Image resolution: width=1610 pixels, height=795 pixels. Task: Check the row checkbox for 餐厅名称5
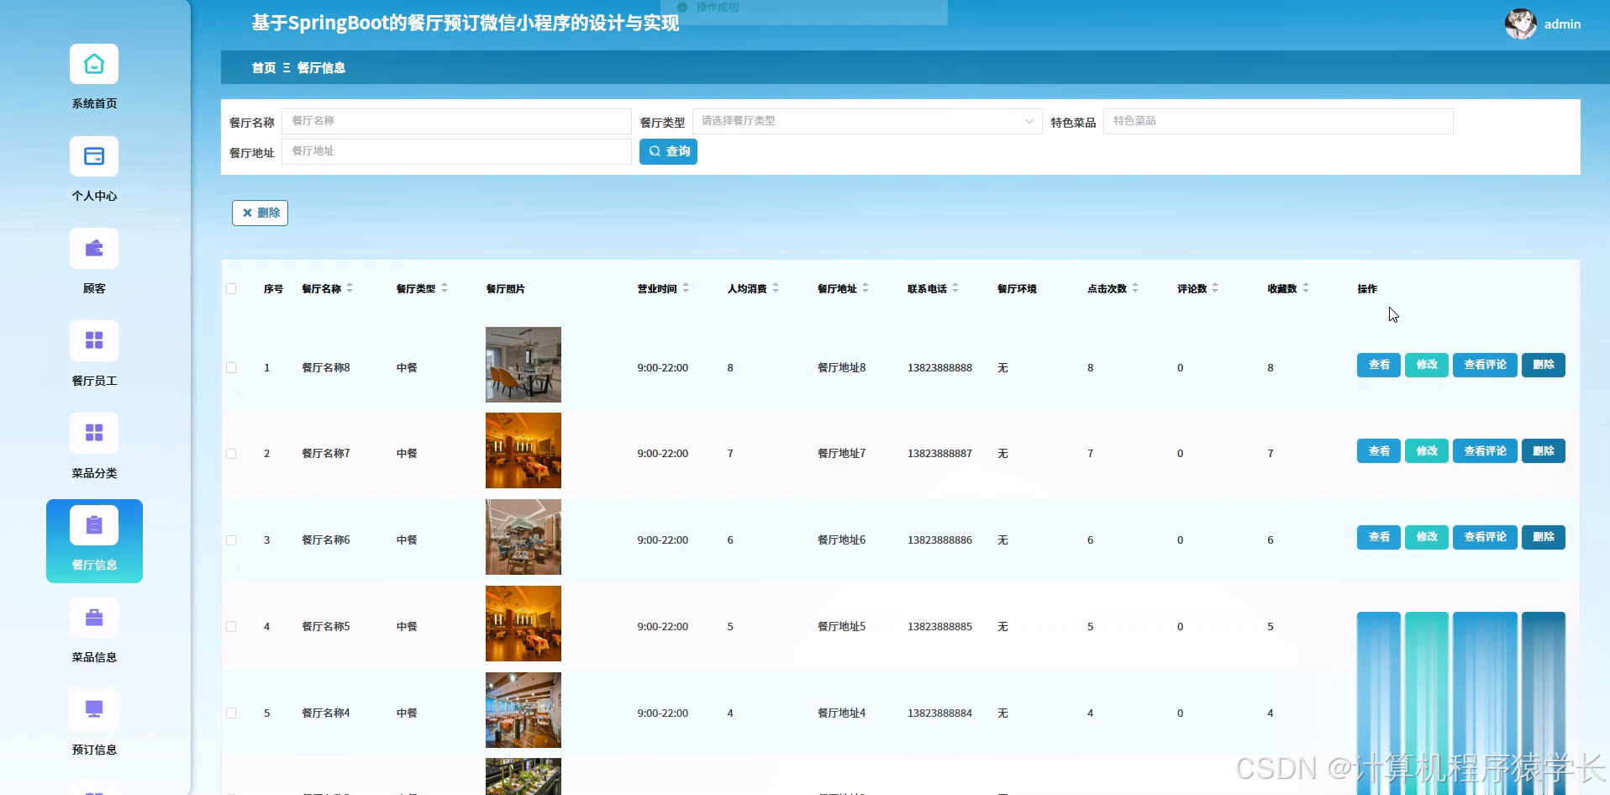point(231,627)
